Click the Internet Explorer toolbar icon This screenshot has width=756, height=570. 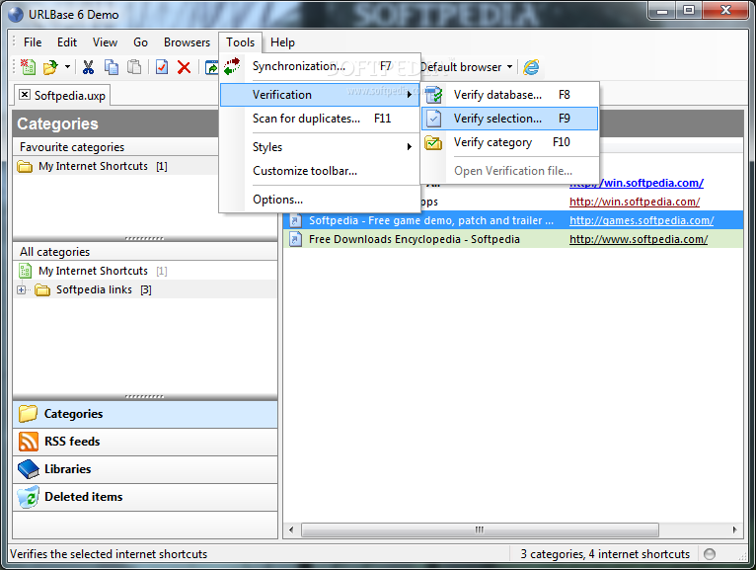(531, 67)
